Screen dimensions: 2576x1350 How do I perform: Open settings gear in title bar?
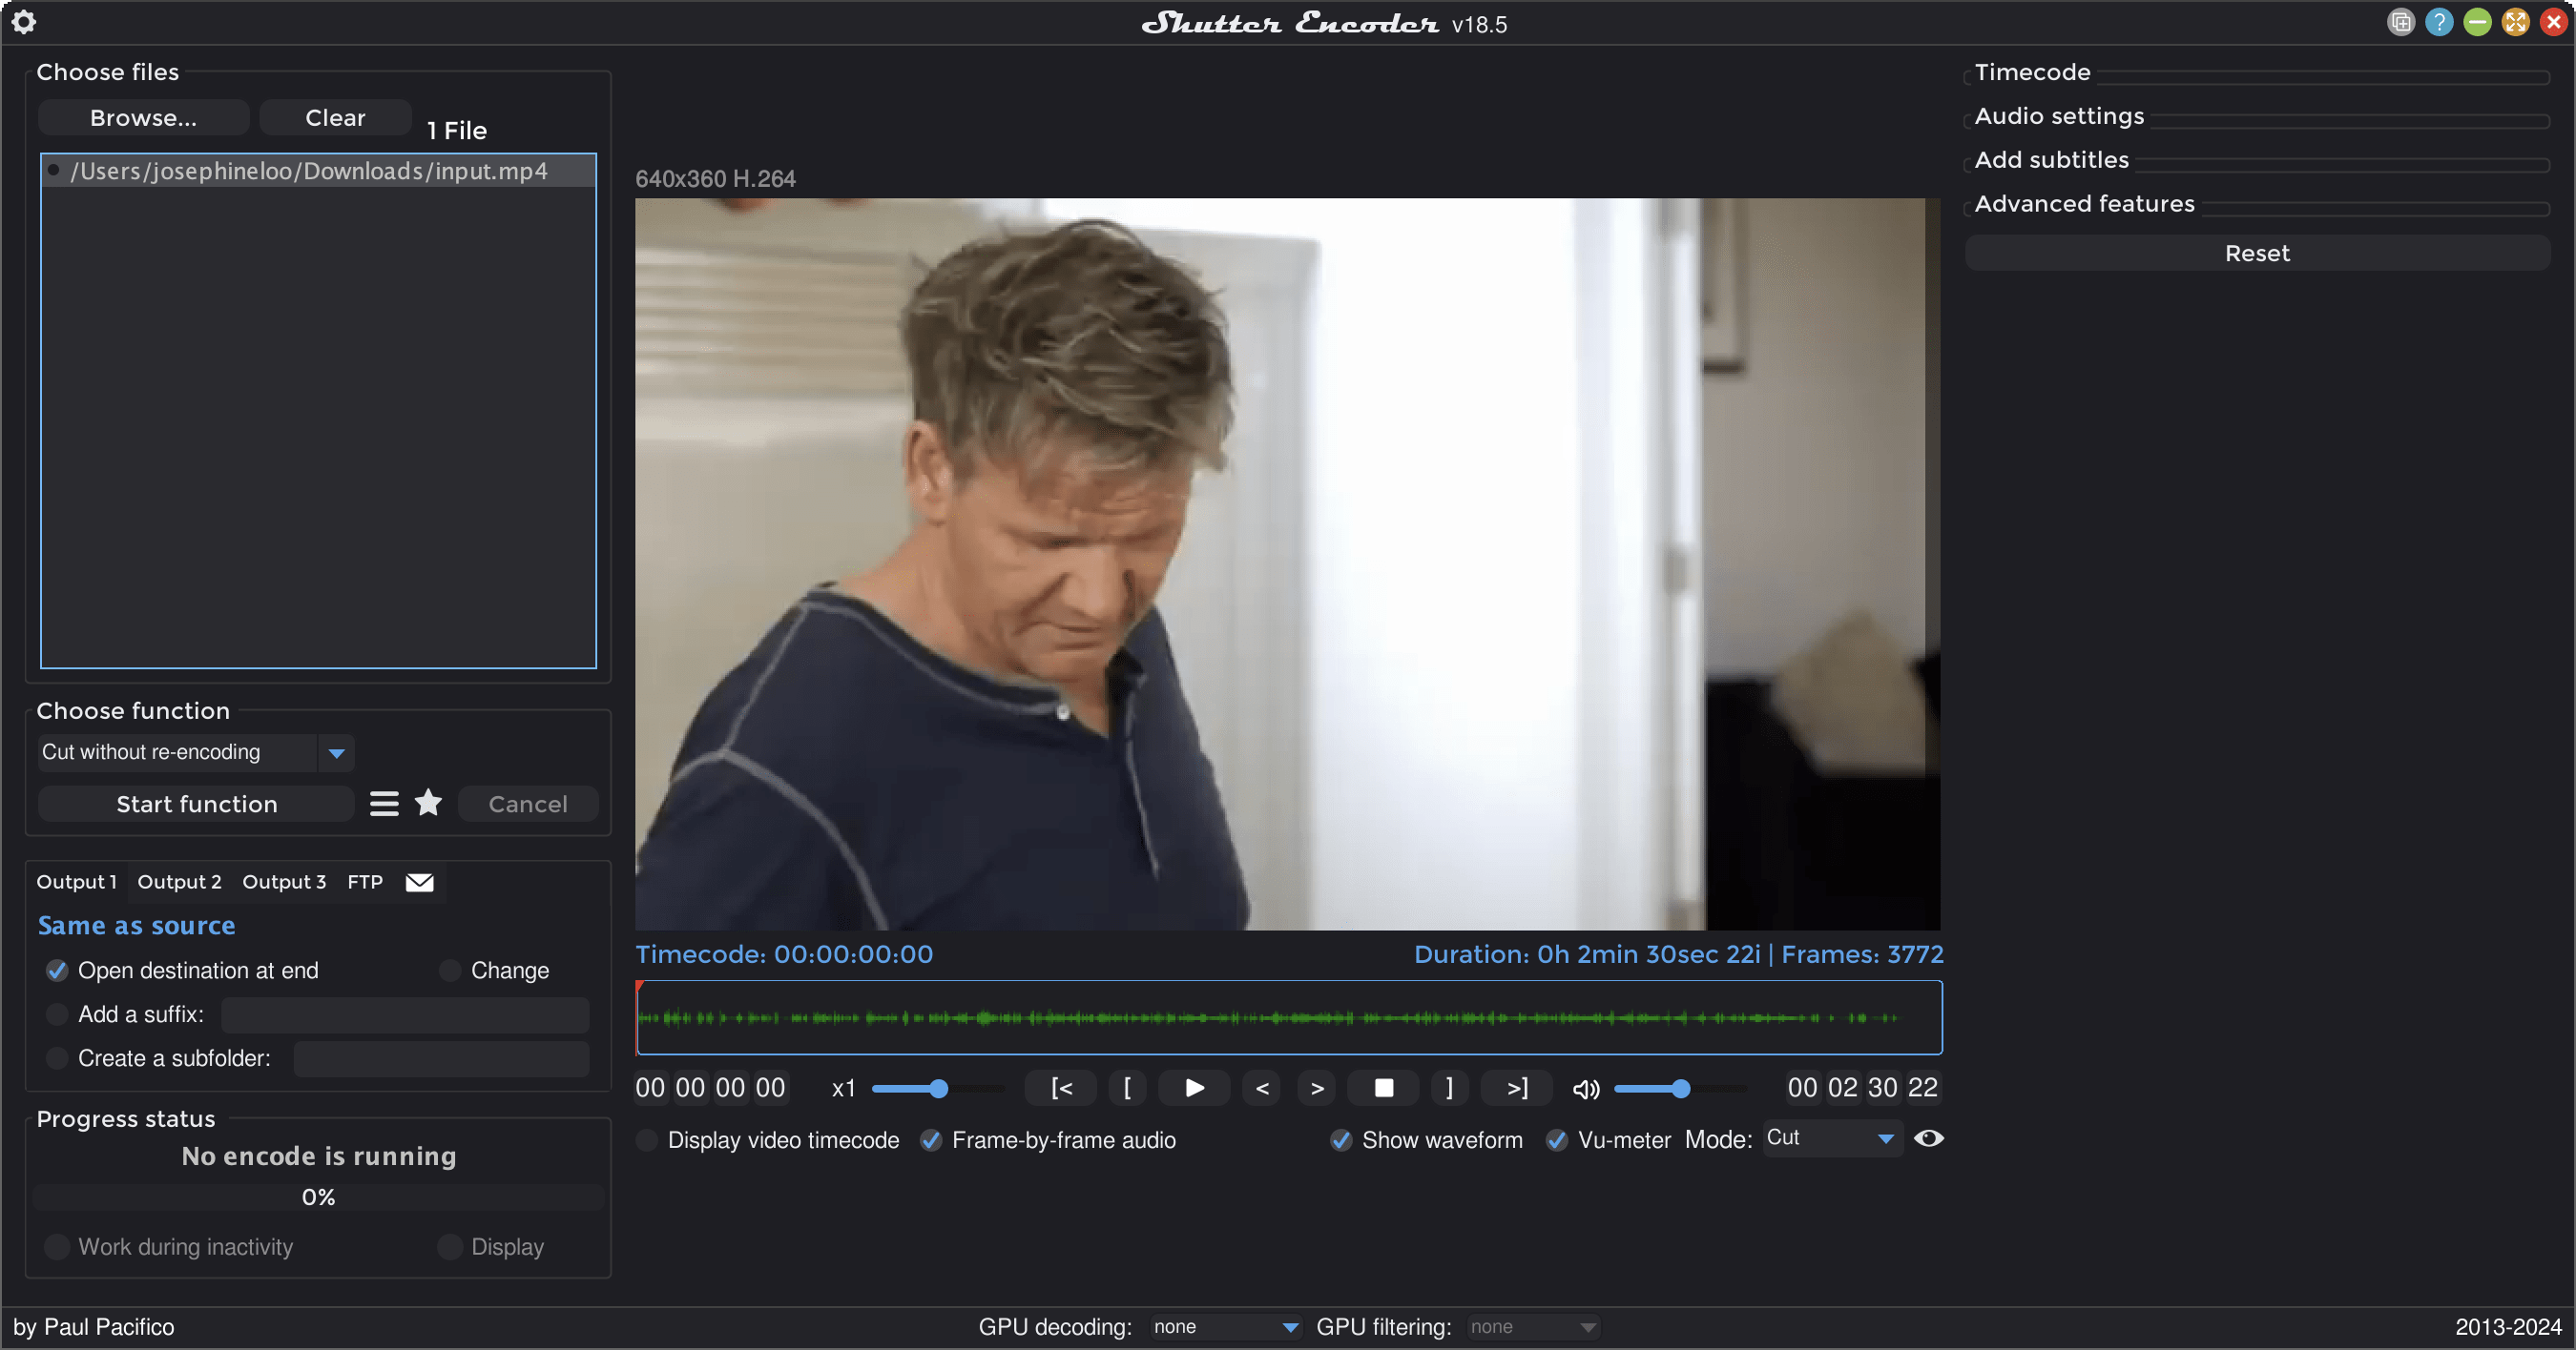(24, 22)
